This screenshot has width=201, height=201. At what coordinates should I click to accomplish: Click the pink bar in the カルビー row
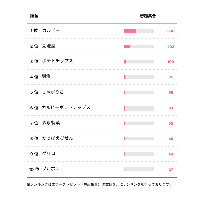(x=130, y=31)
